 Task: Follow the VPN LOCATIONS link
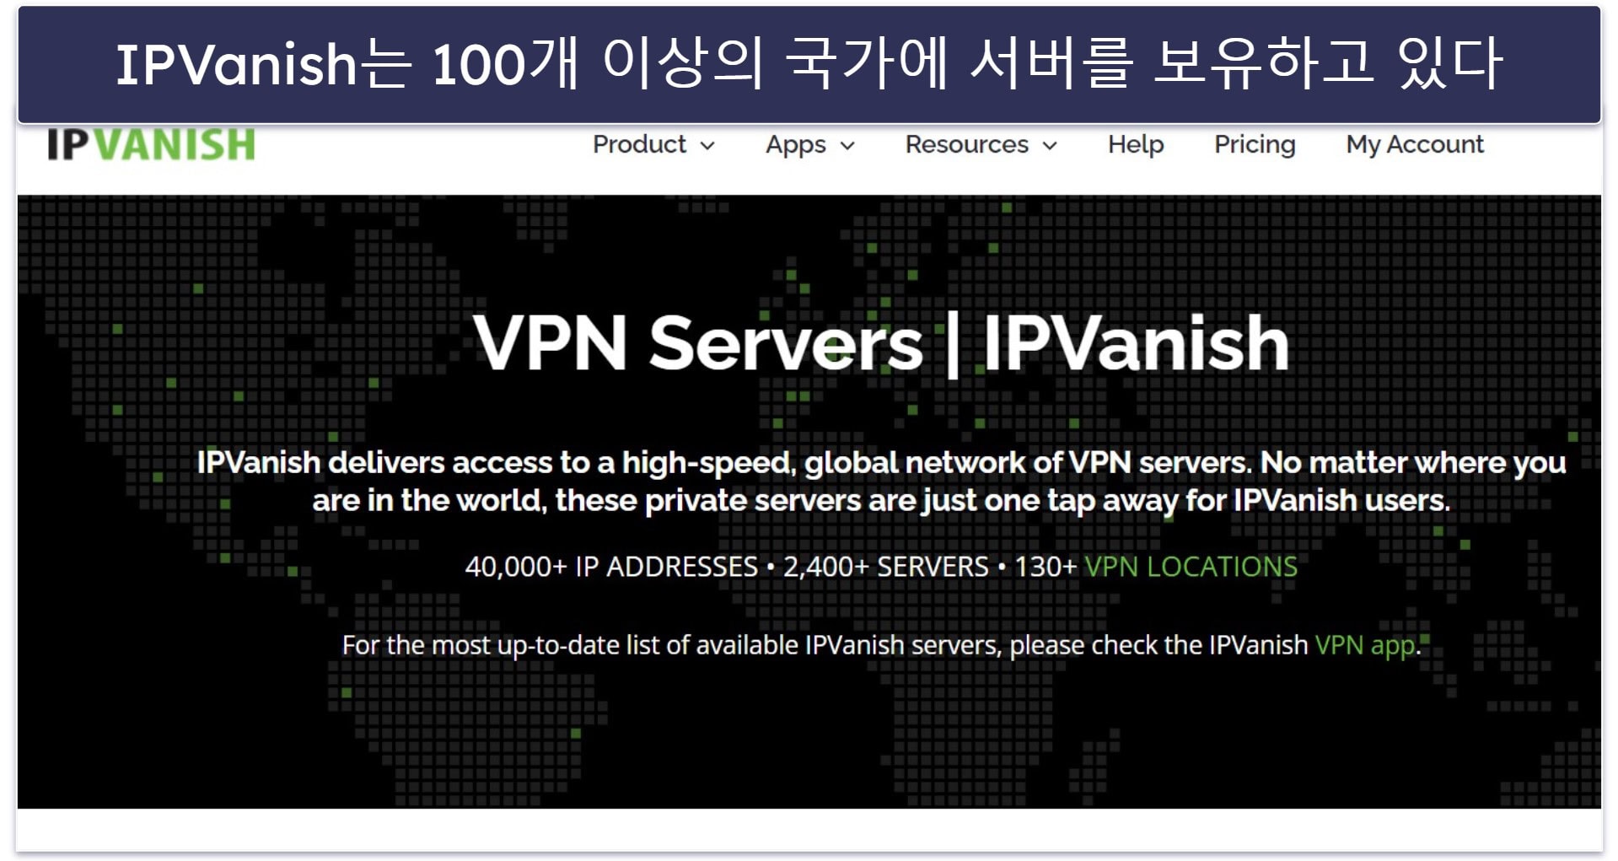1191,567
